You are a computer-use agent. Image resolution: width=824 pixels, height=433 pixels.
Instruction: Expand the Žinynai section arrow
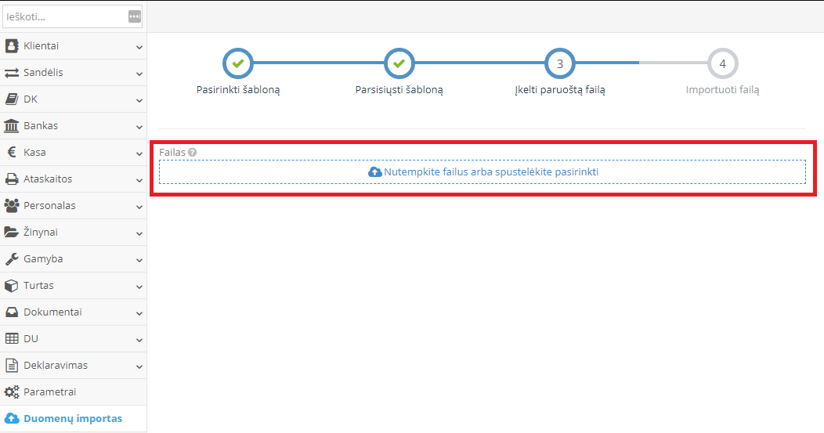coord(139,233)
